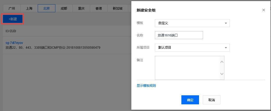Open security group sg-7dl7eyov link

coord(14,43)
